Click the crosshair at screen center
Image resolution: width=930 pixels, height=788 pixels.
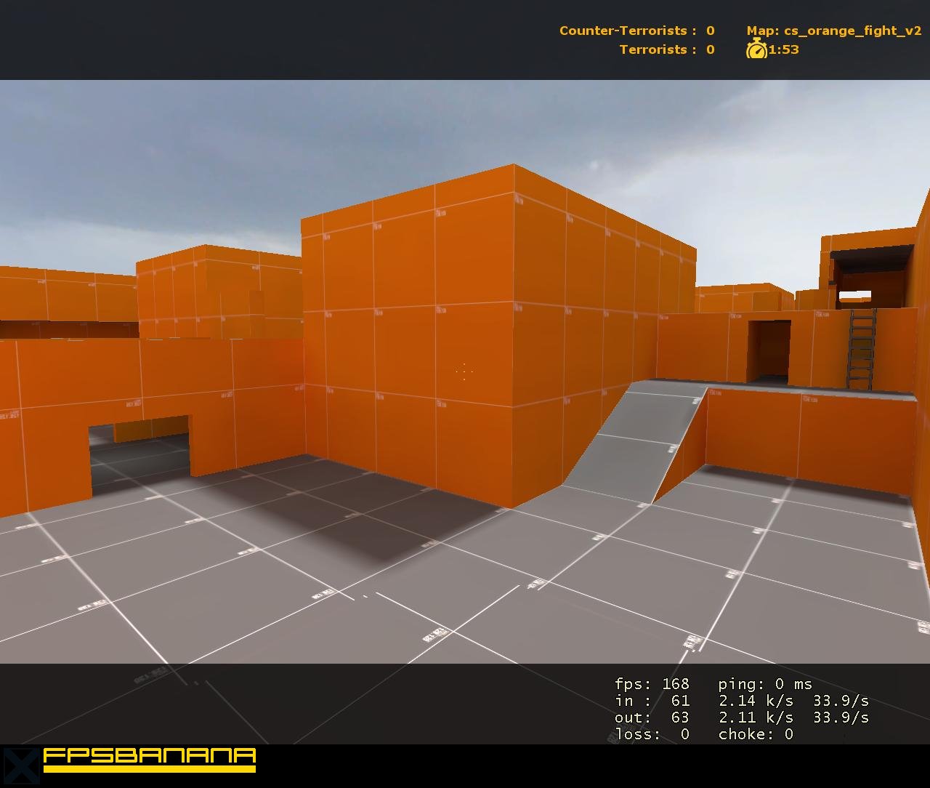pyautogui.click(x=463, y=371)
